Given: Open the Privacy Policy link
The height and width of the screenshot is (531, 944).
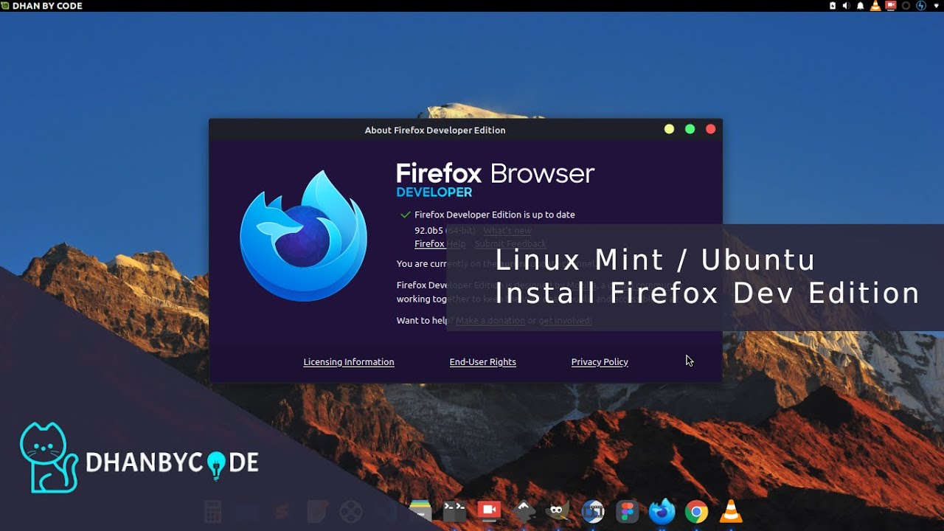Looking at the screenshot, I should [x=600, y=362].
